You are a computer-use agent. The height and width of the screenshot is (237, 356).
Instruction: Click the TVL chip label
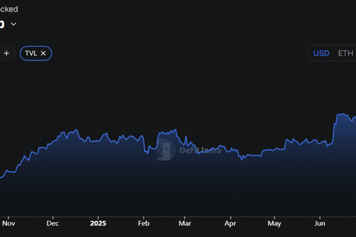(x=31, y=53)
